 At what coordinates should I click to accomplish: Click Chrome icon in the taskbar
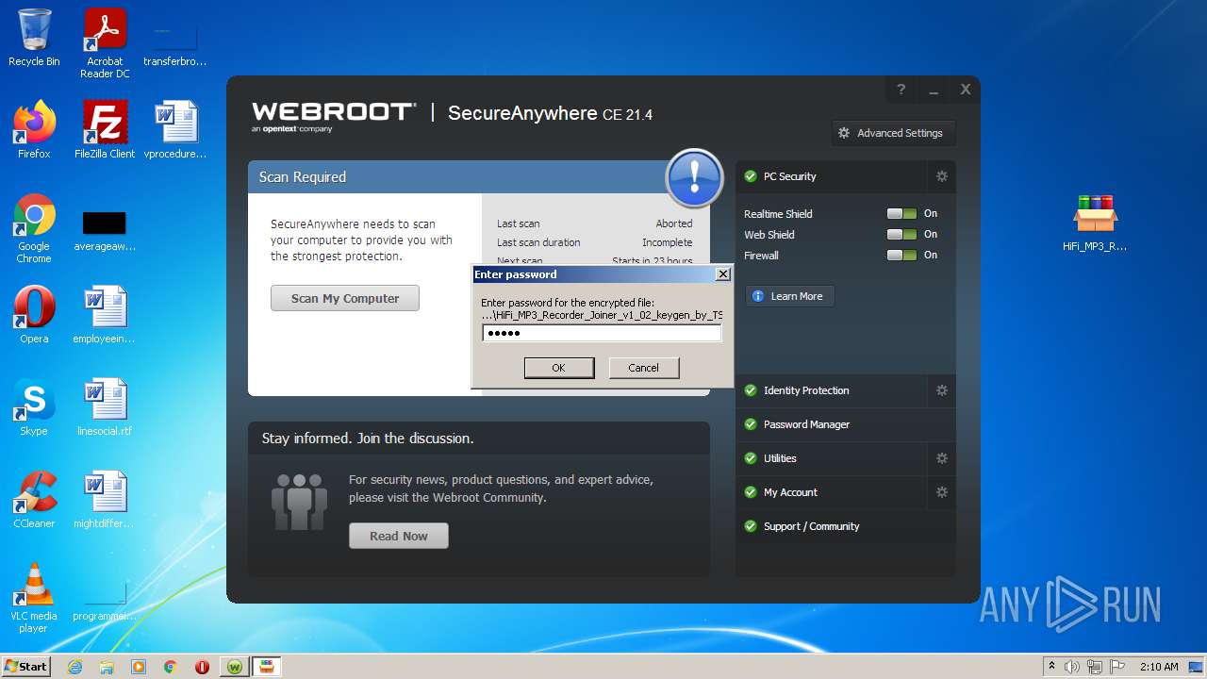(x=170, y=667)
